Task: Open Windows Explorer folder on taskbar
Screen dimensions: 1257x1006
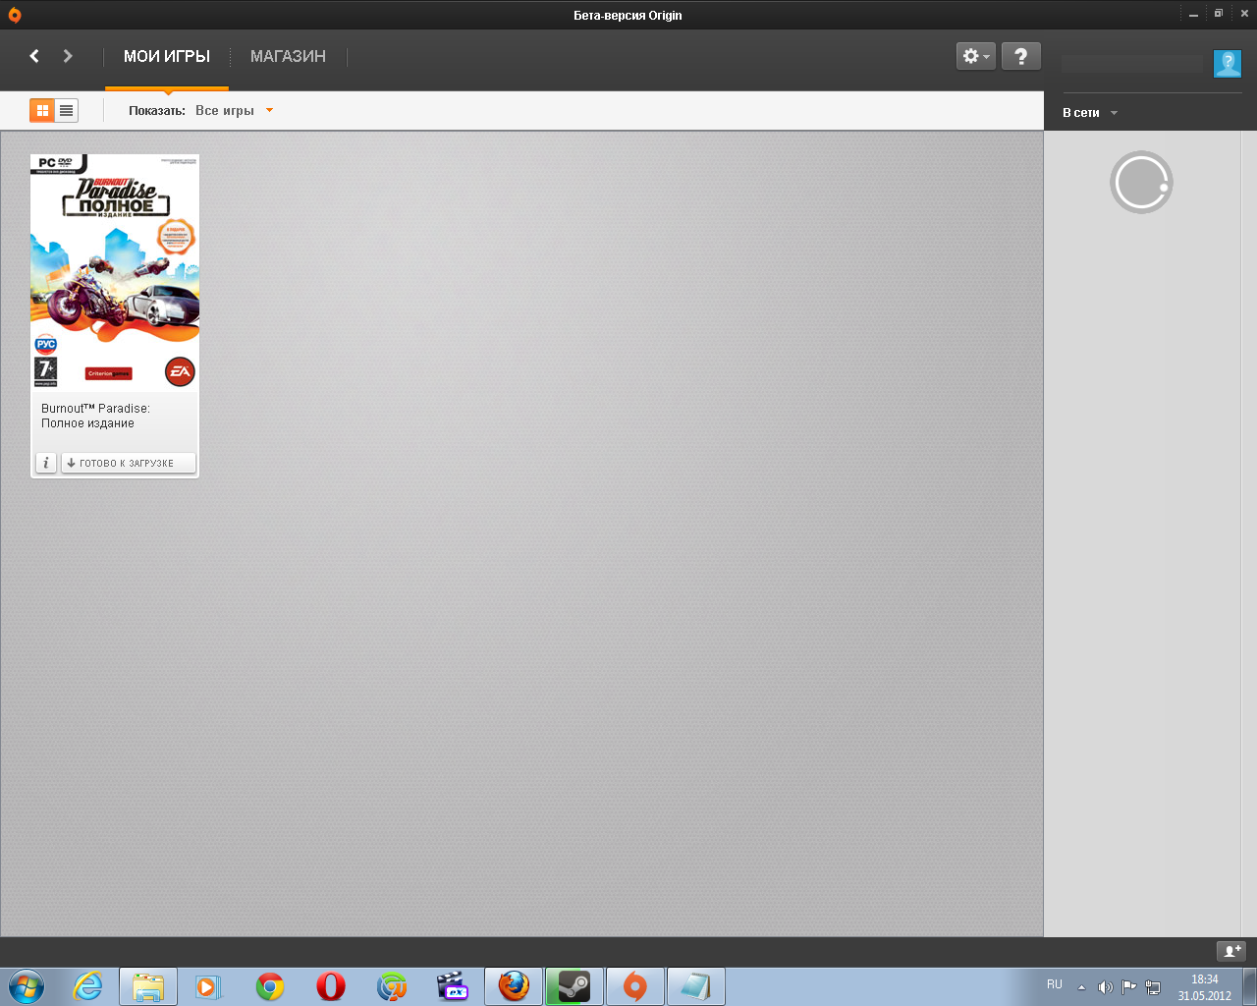Action: tap(148, 986)
